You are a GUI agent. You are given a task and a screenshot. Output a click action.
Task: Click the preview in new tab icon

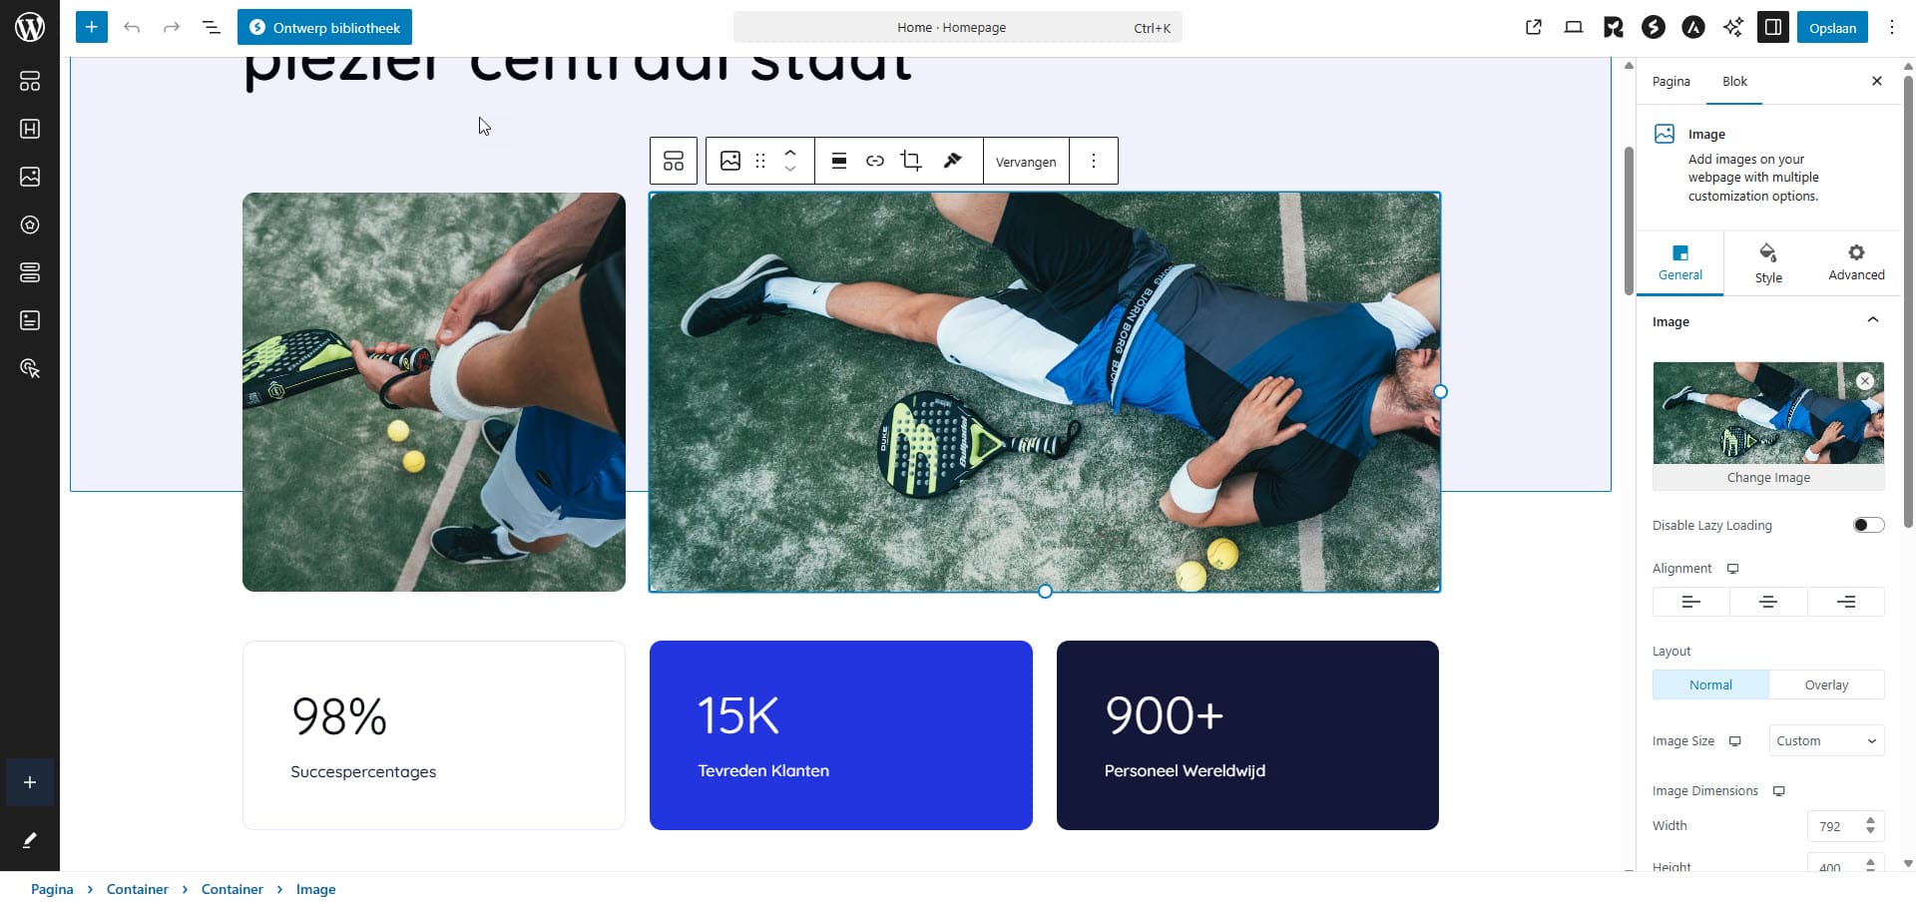(x=1534, y=27)
